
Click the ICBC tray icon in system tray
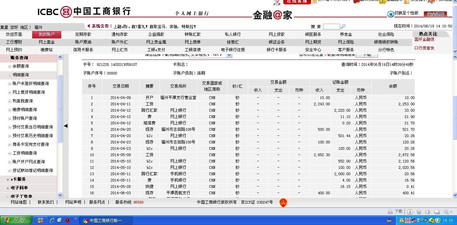coord(408,220)
